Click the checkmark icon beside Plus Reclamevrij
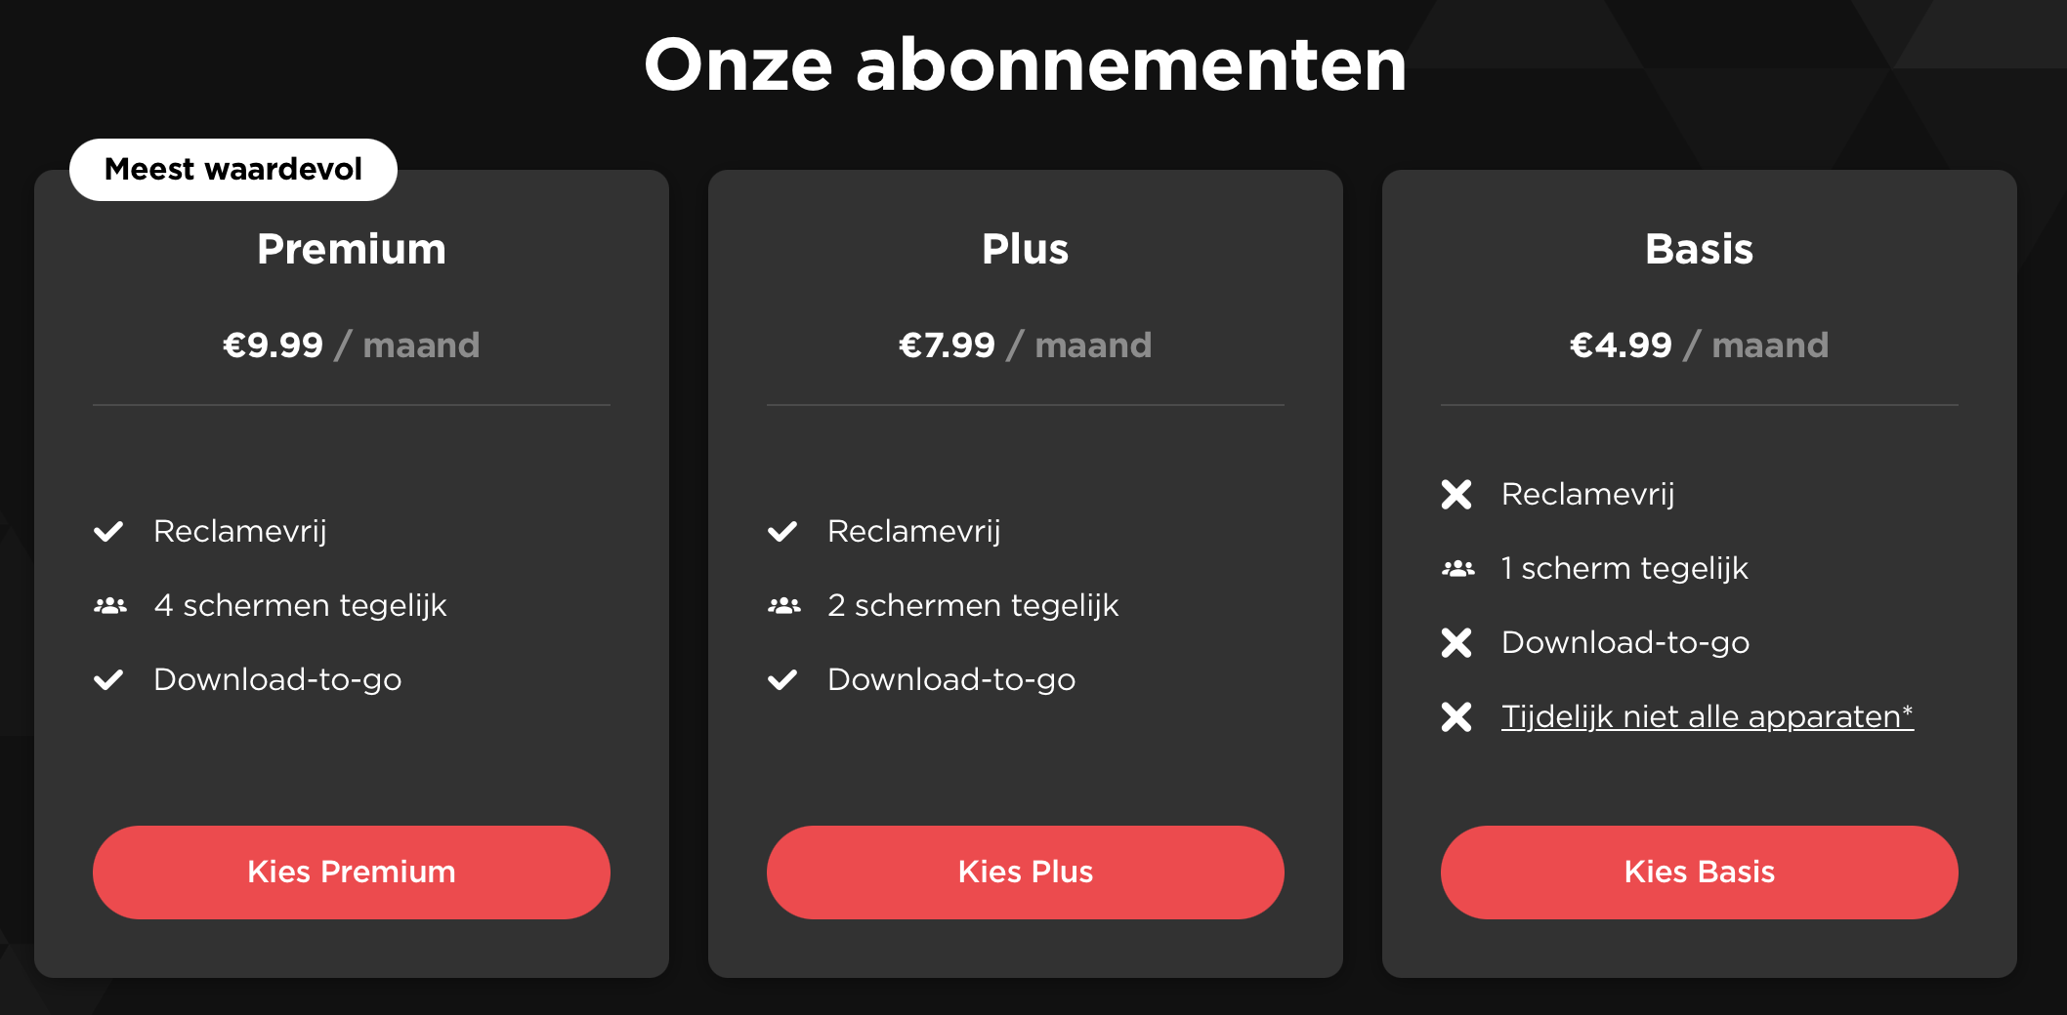This screenshot has width=2067, height=1015. point(782,532)
